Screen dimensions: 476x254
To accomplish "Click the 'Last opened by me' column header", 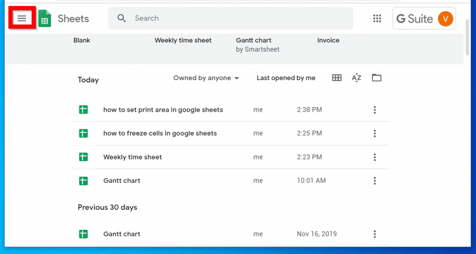I will (x=286, y=78).
